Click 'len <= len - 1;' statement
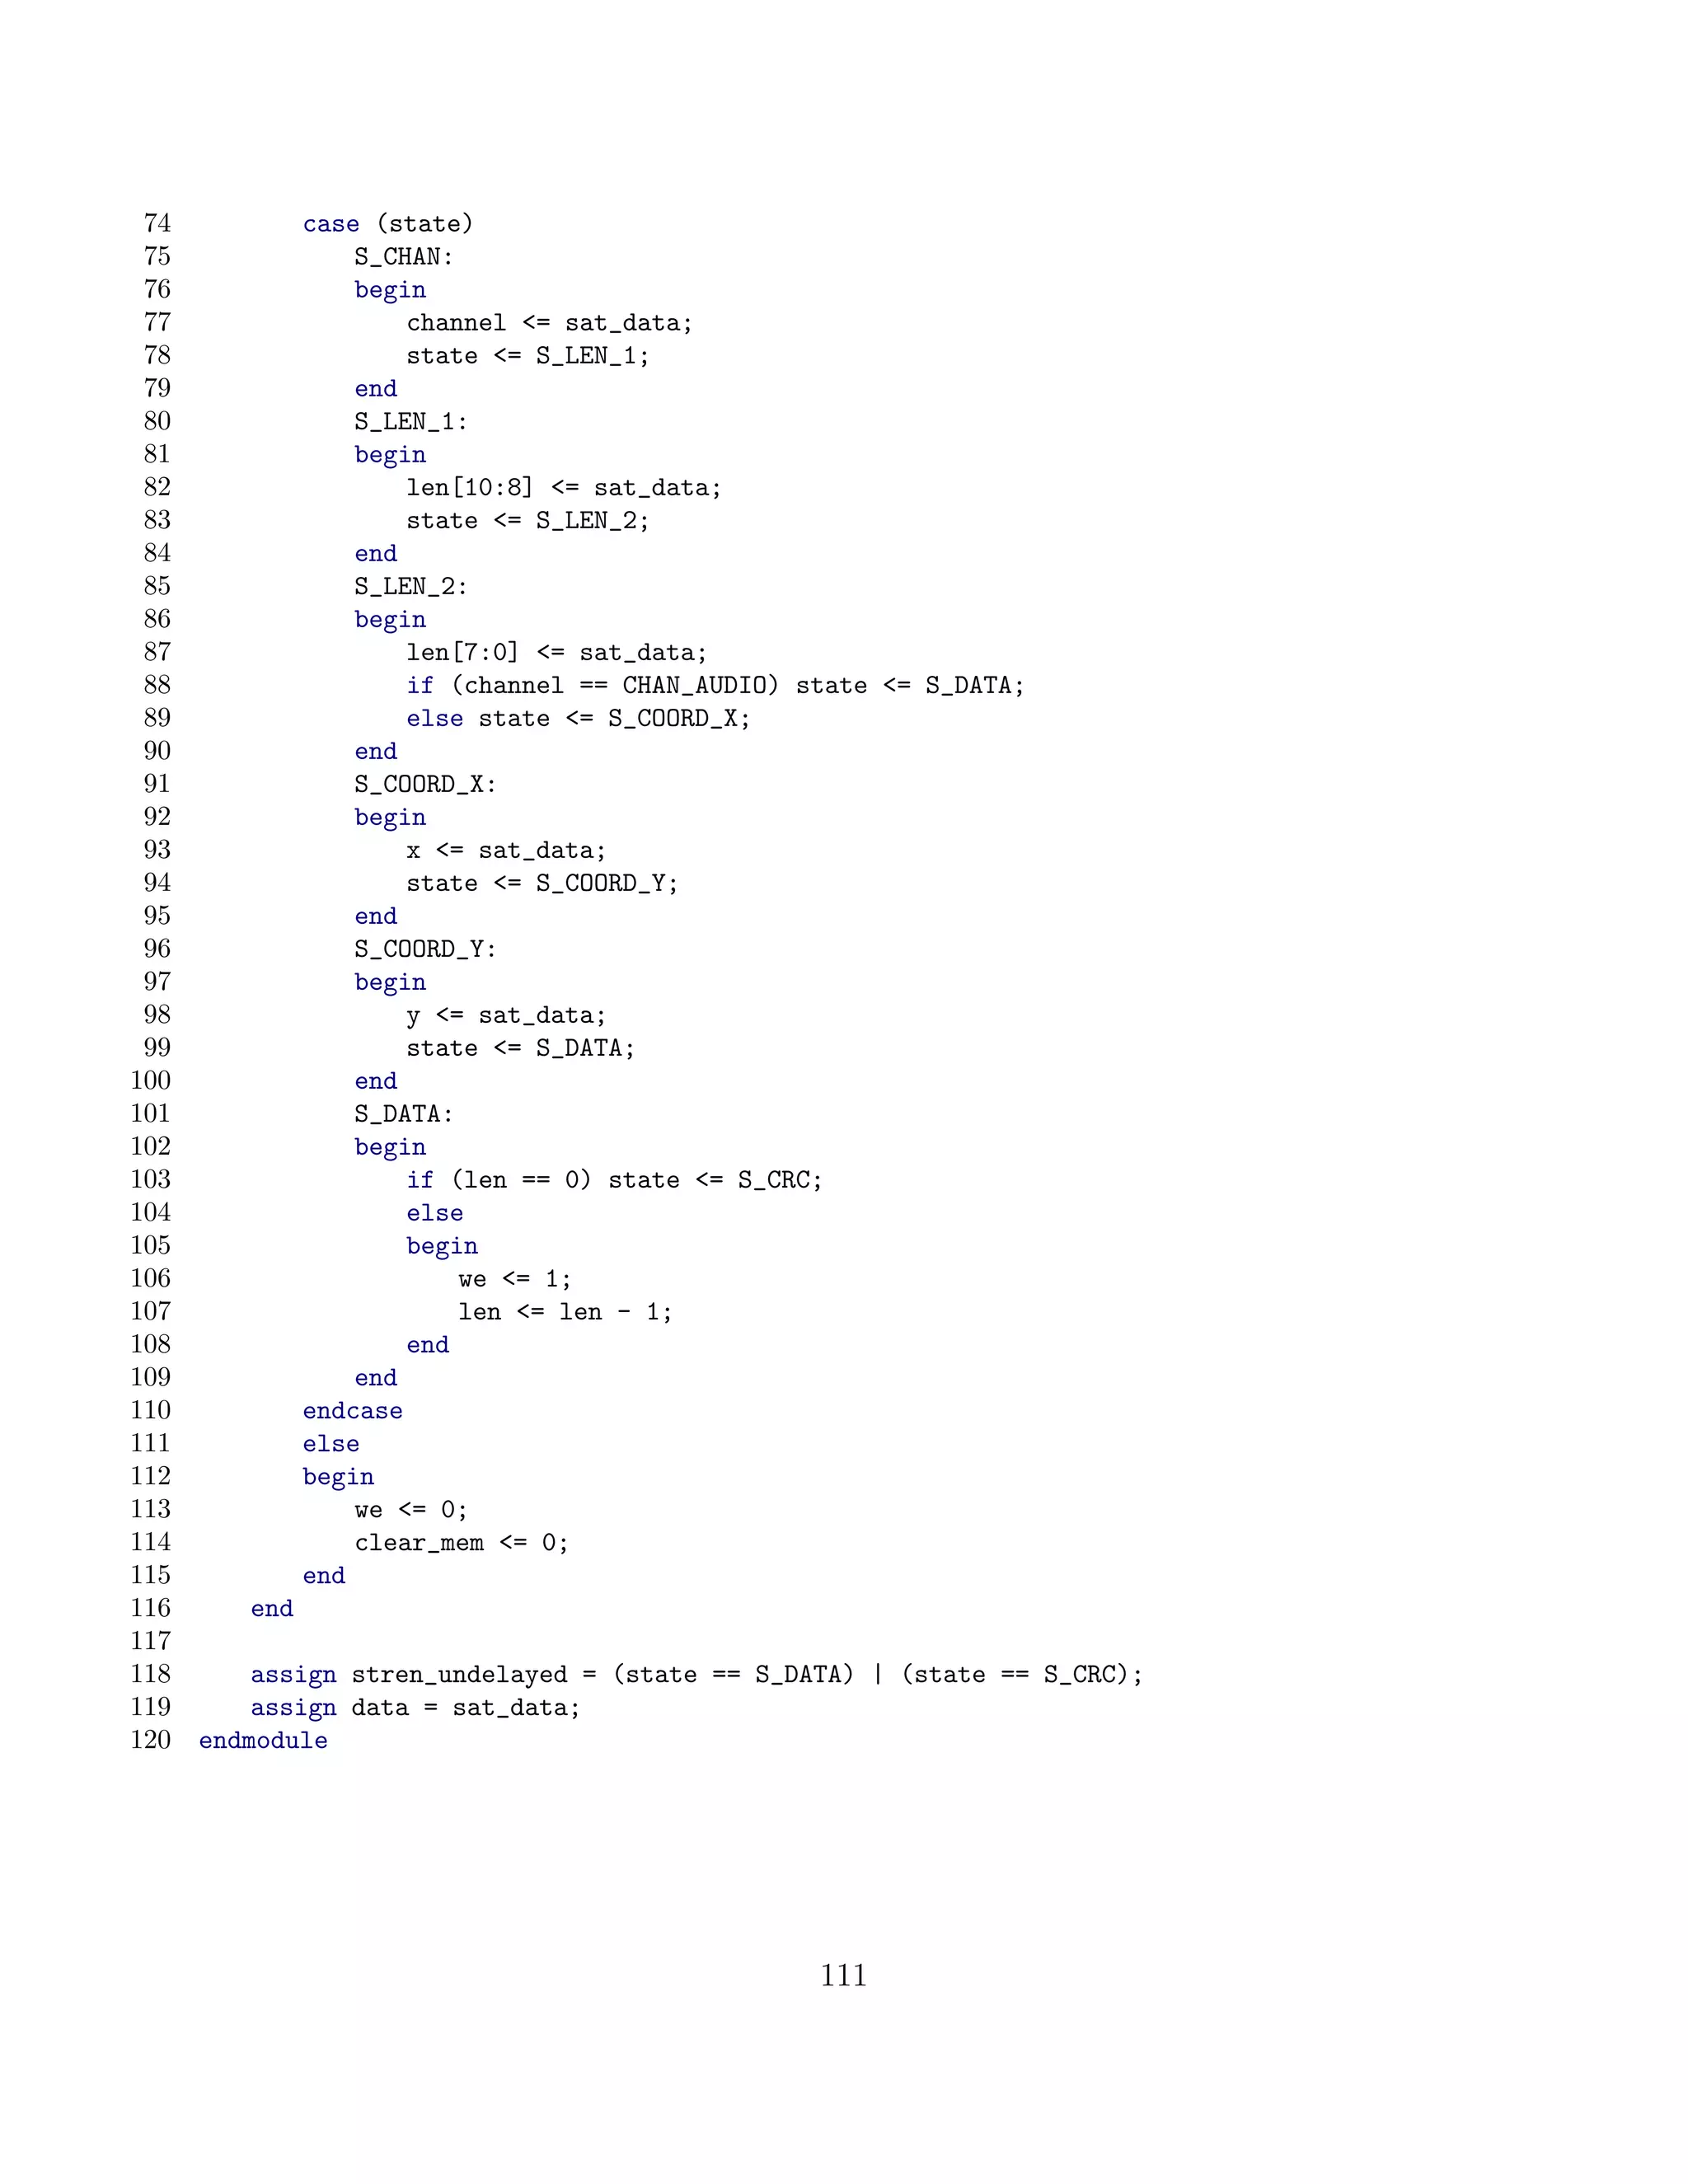 (565, 1313)
